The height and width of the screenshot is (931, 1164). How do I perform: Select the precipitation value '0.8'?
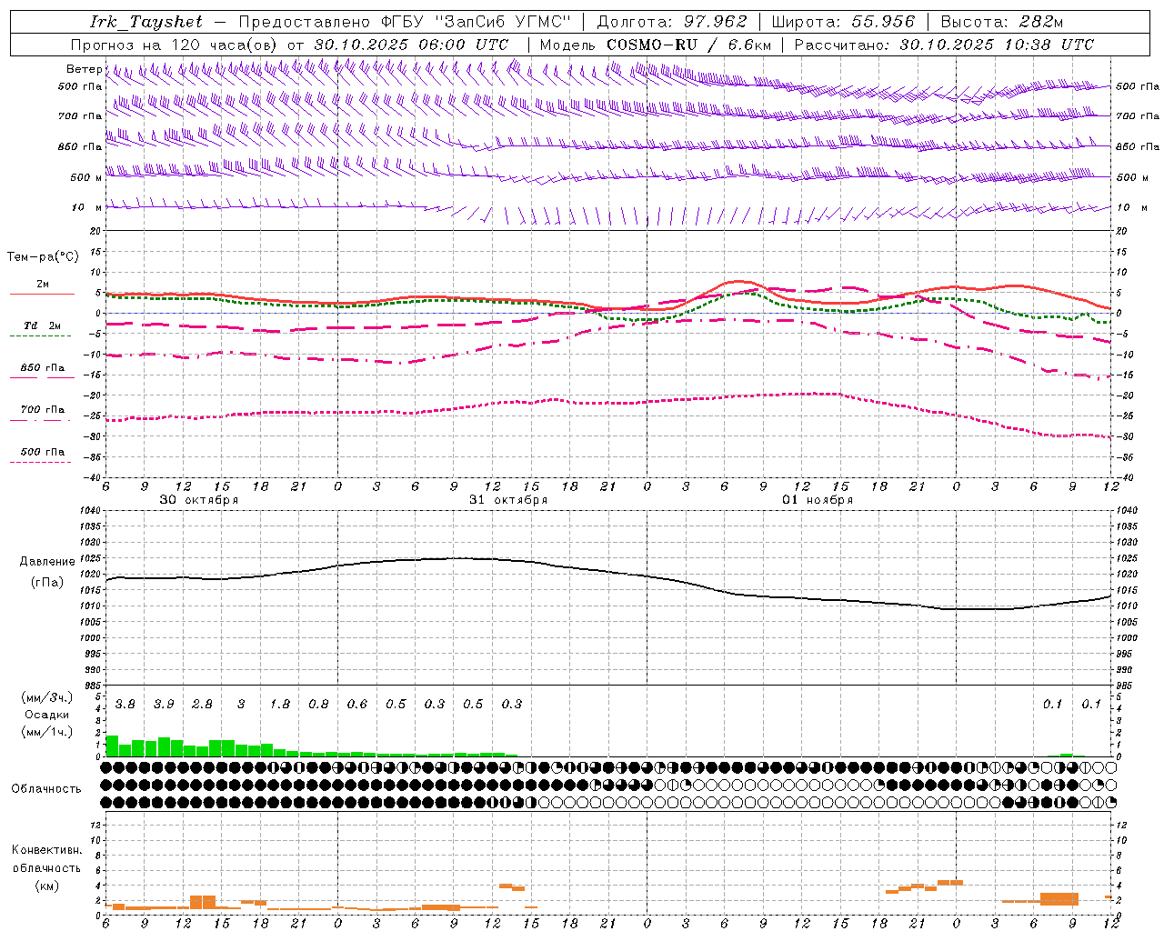[318, 705]
